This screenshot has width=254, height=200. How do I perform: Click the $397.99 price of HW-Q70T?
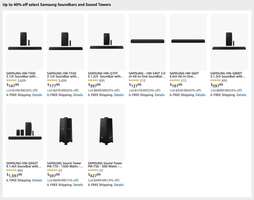pos(95,85)
